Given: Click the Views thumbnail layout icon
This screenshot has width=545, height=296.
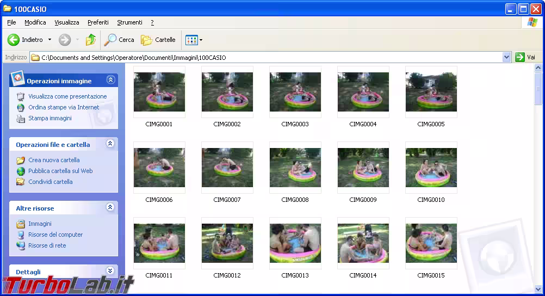Looking at the screenshot, I should point(191,40).
